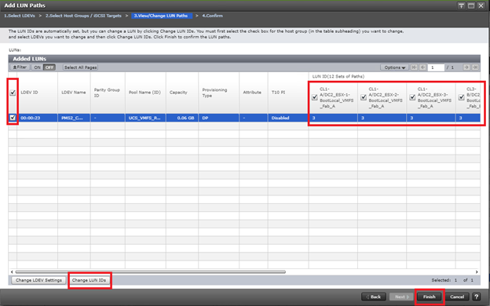490x306 pixels.
Task: Click Change LUN IDs button
Action: point(89,280)
